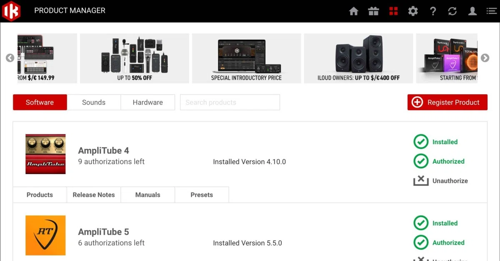Click AmpliTube 4 Unauthorize icon
The width and height of the screenshot is (500, 261).
pyautogui.click(x=421, y=180)
